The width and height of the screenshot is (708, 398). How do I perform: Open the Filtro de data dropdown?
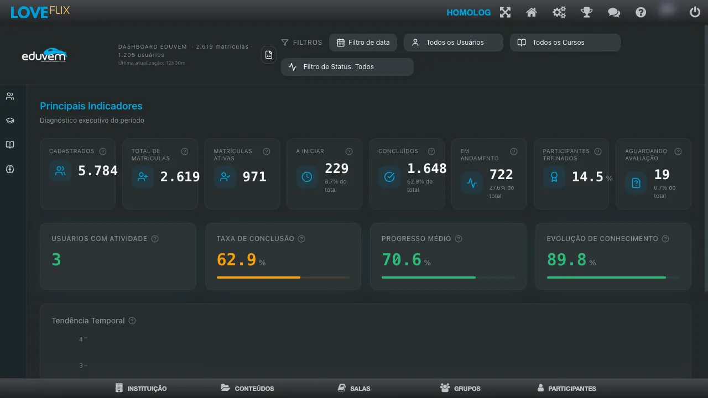[x=363, y=43]
